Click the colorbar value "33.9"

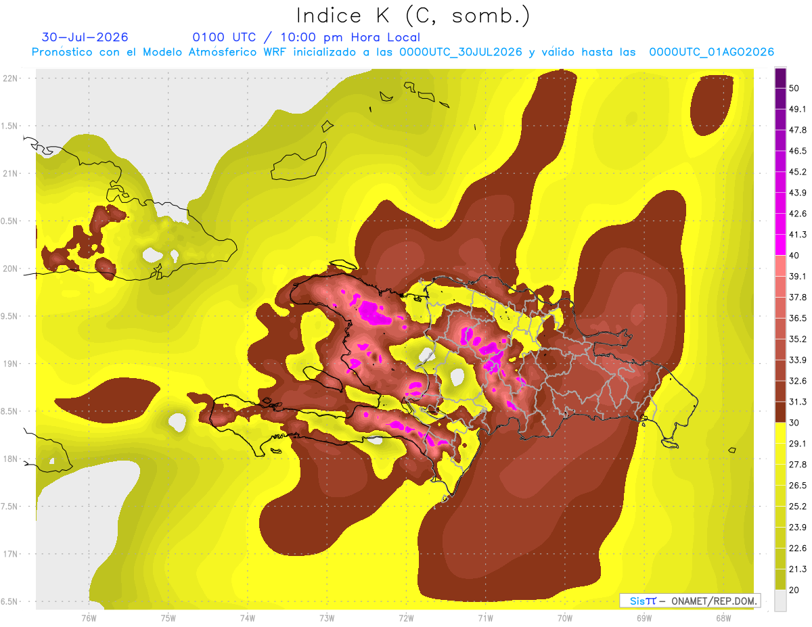pos(798,360)
